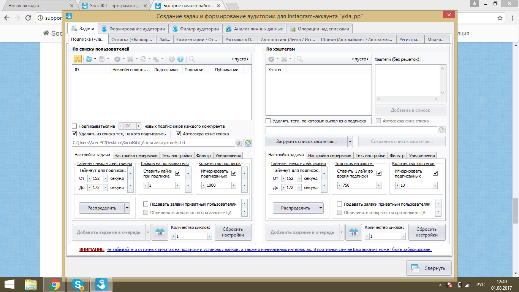Viewport: 519px width, 292px height.
Task: Click the ВНИМАНИЕ limits warning link
Action: tap(269, 250)
